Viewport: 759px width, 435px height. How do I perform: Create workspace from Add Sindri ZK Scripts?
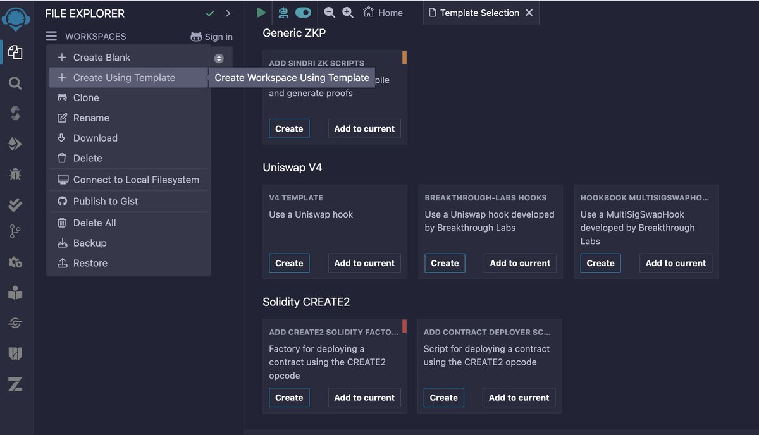(289, 129)
